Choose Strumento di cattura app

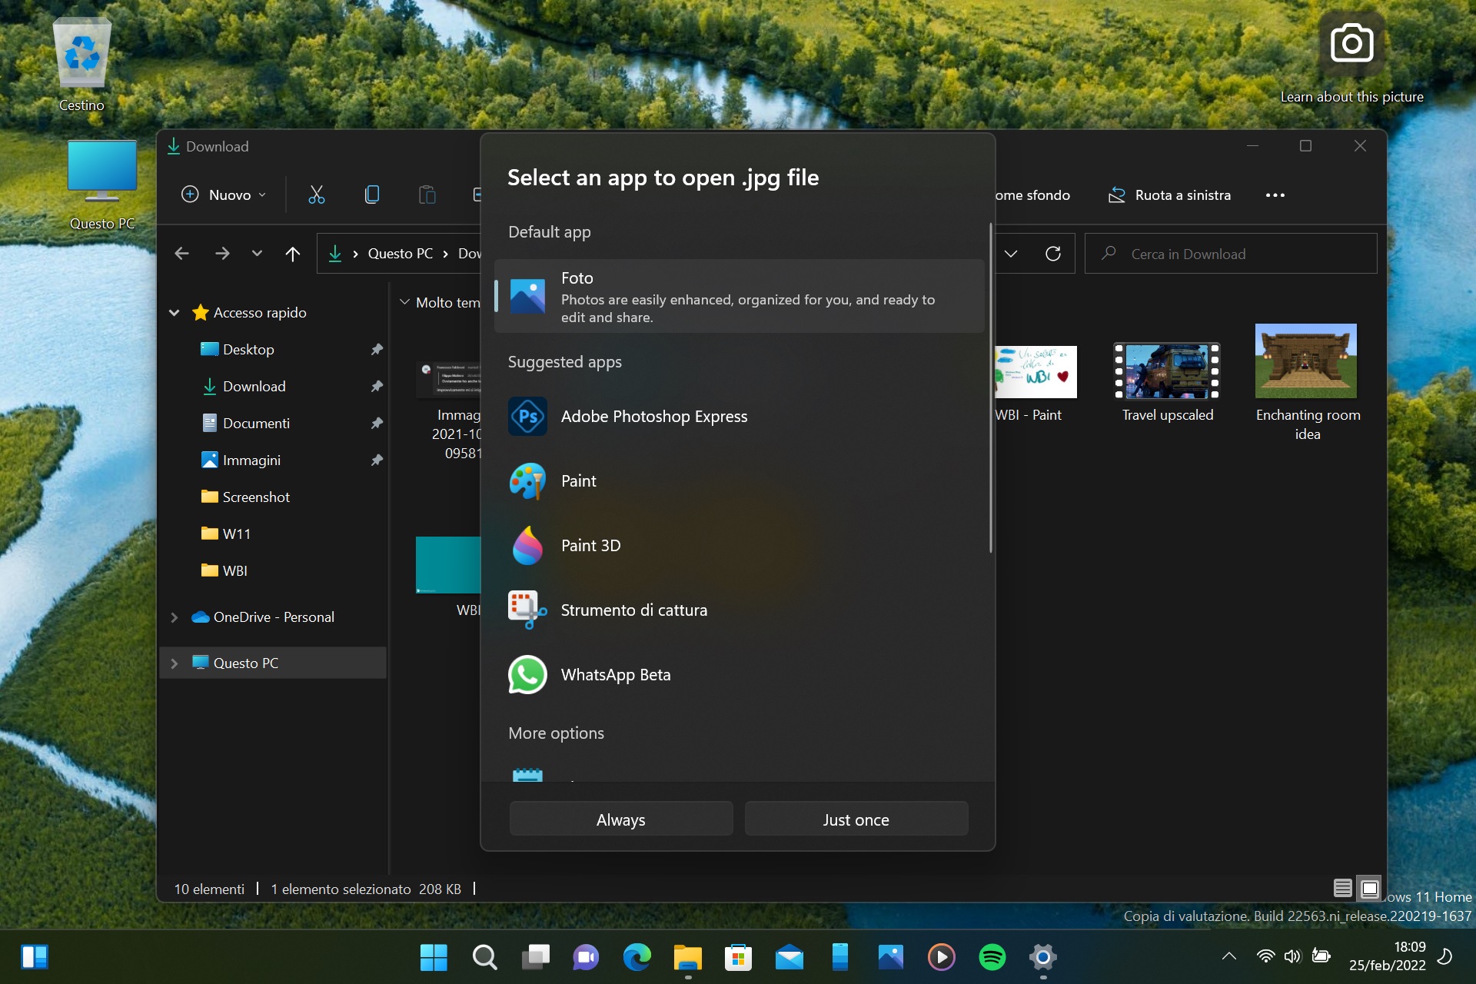(739, 610)
